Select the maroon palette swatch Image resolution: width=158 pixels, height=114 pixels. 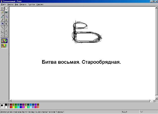pos(11,105)
